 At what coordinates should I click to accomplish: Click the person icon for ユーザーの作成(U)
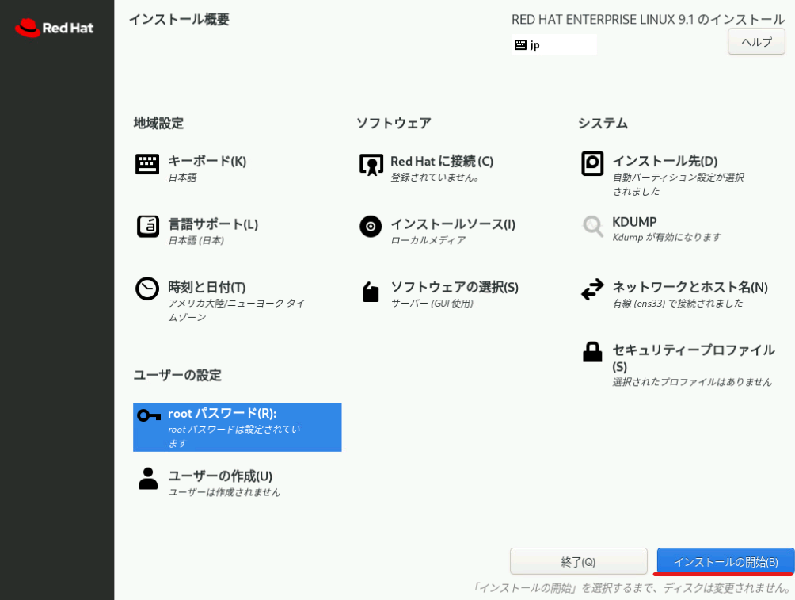coord(148,478)
